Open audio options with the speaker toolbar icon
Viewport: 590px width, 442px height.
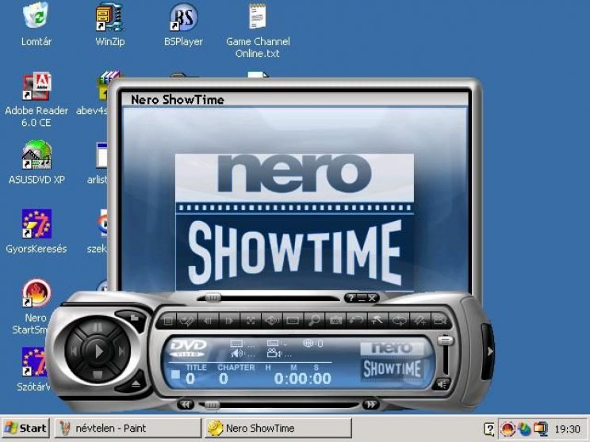pyautogui.click(x=272, y=321)
